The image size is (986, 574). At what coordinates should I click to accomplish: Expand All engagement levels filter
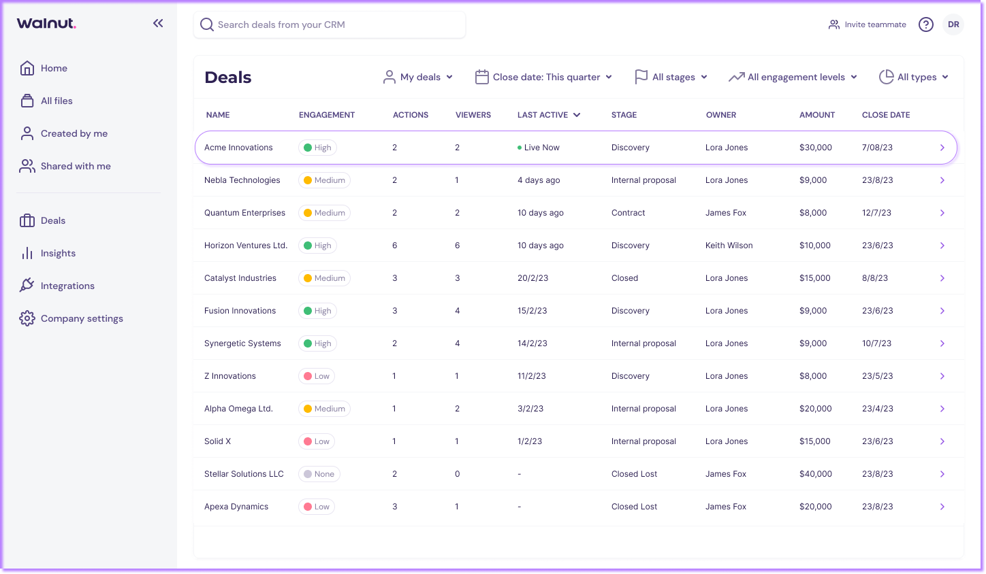[793, 77]
